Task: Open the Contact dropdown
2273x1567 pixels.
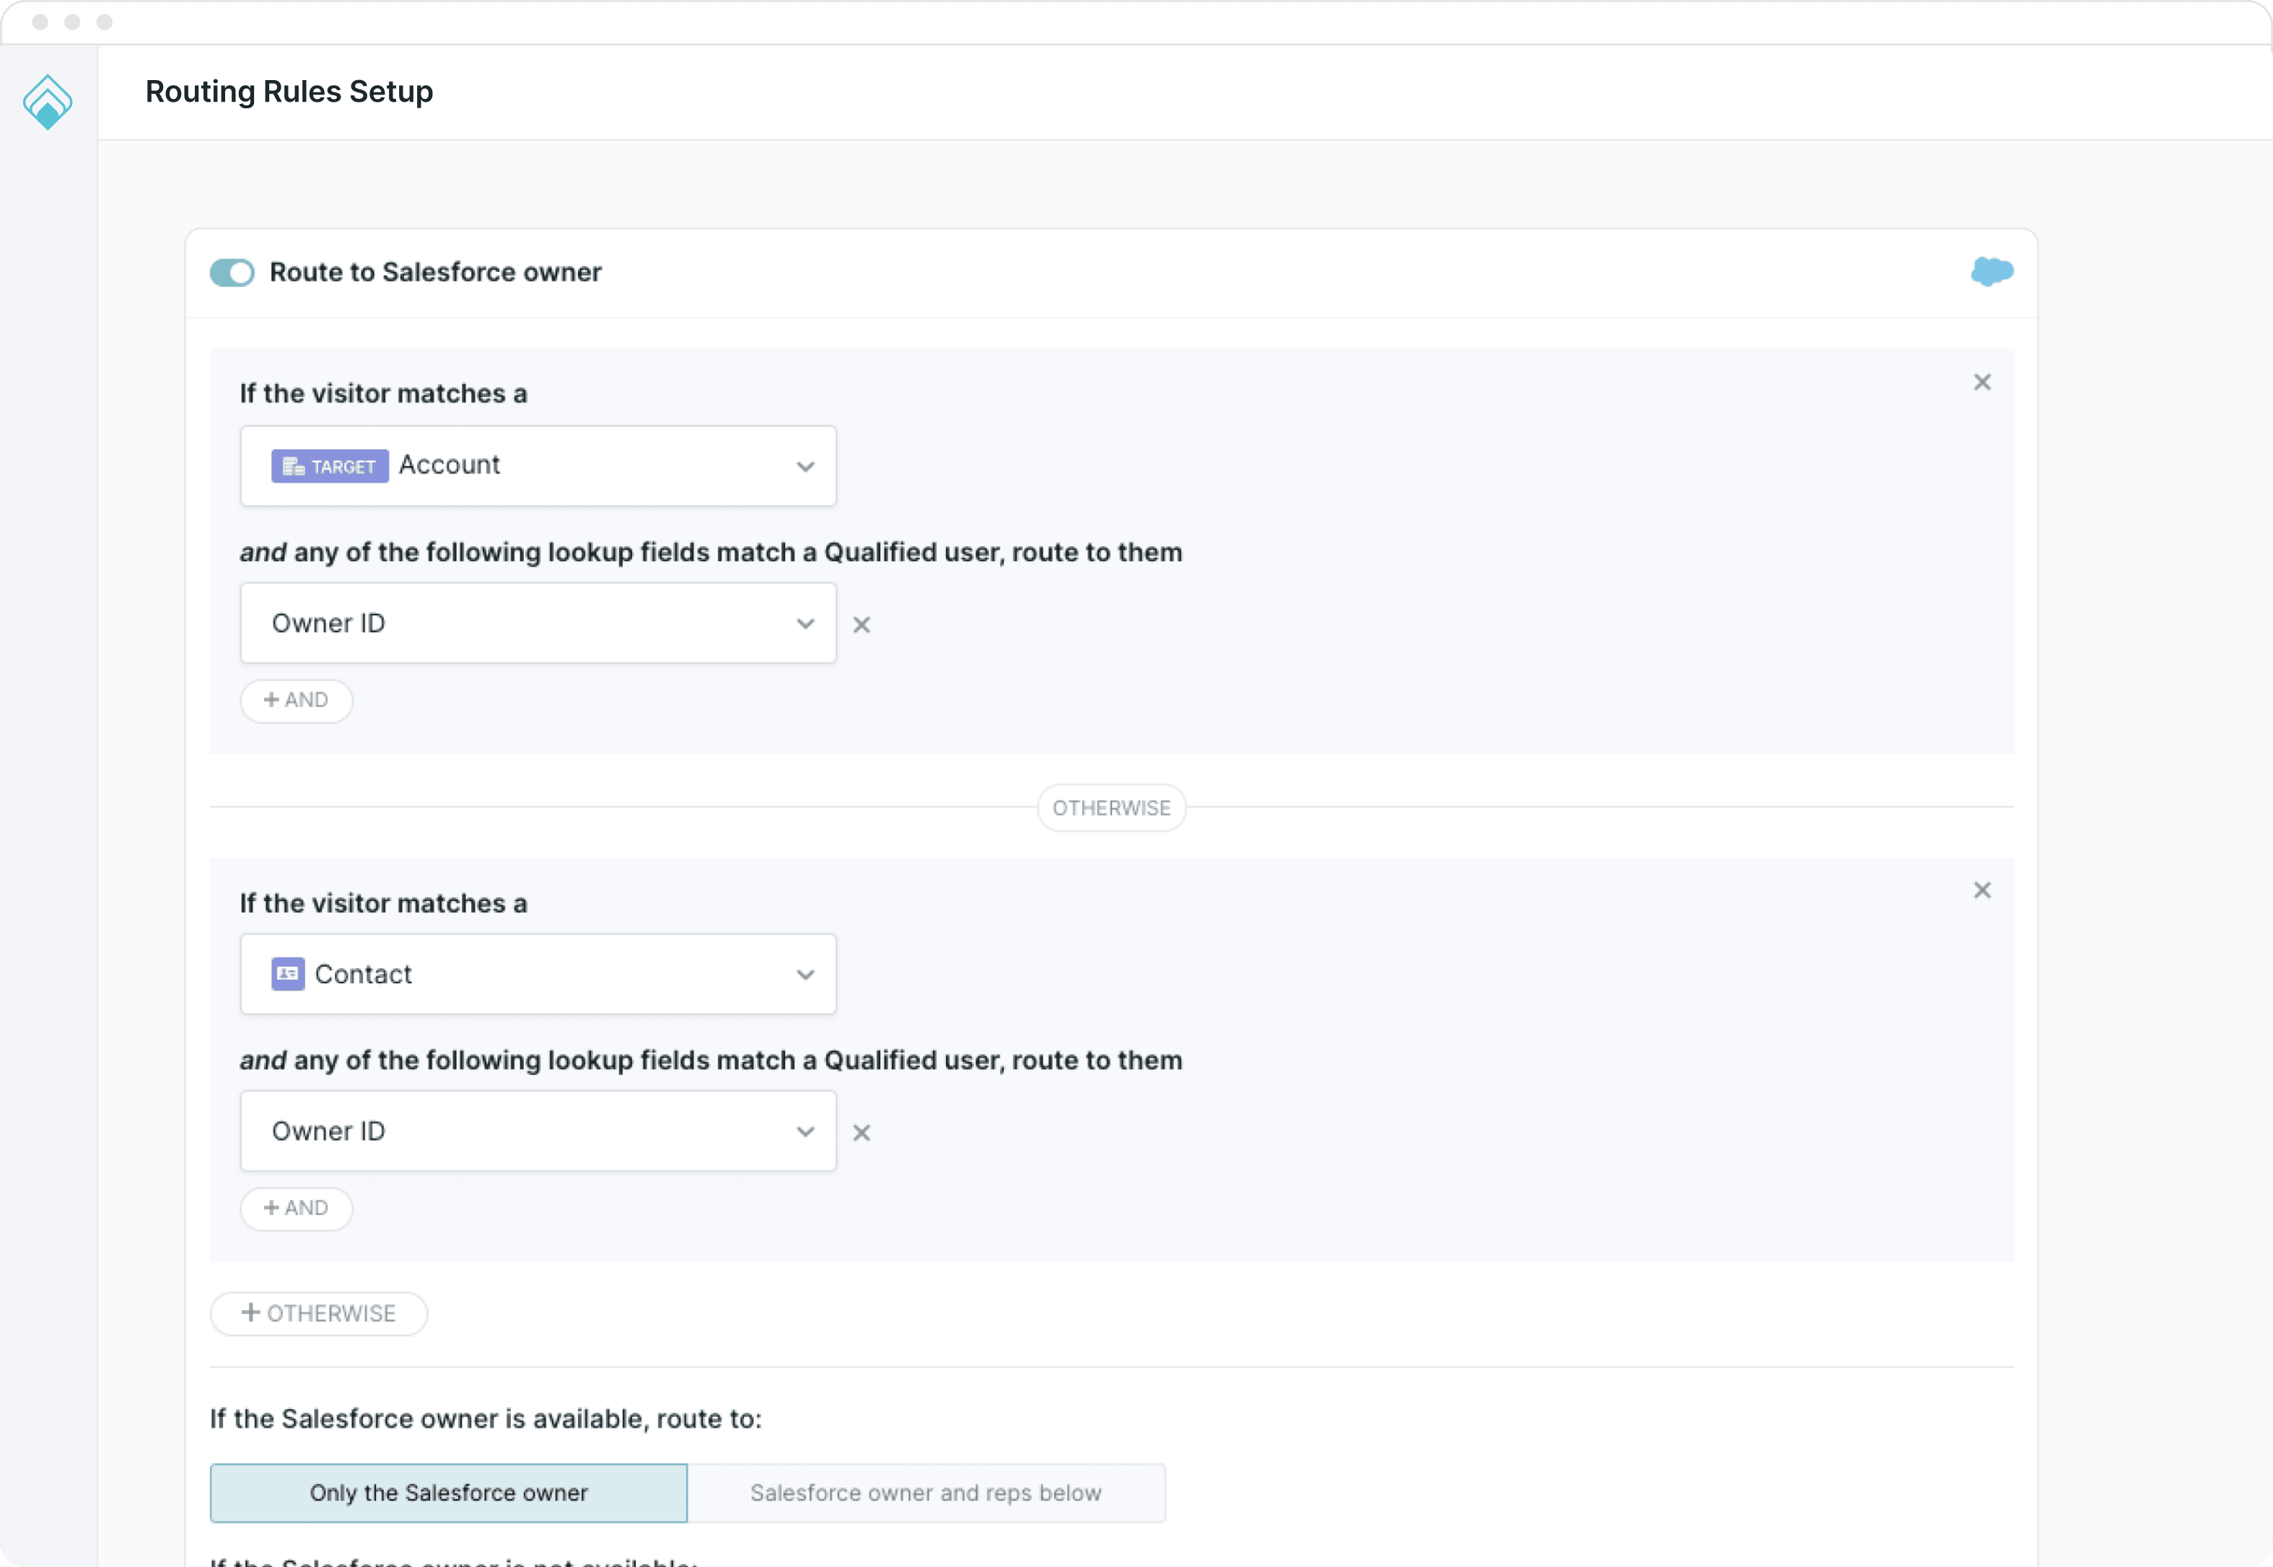Action: click(x=538, y=974)
